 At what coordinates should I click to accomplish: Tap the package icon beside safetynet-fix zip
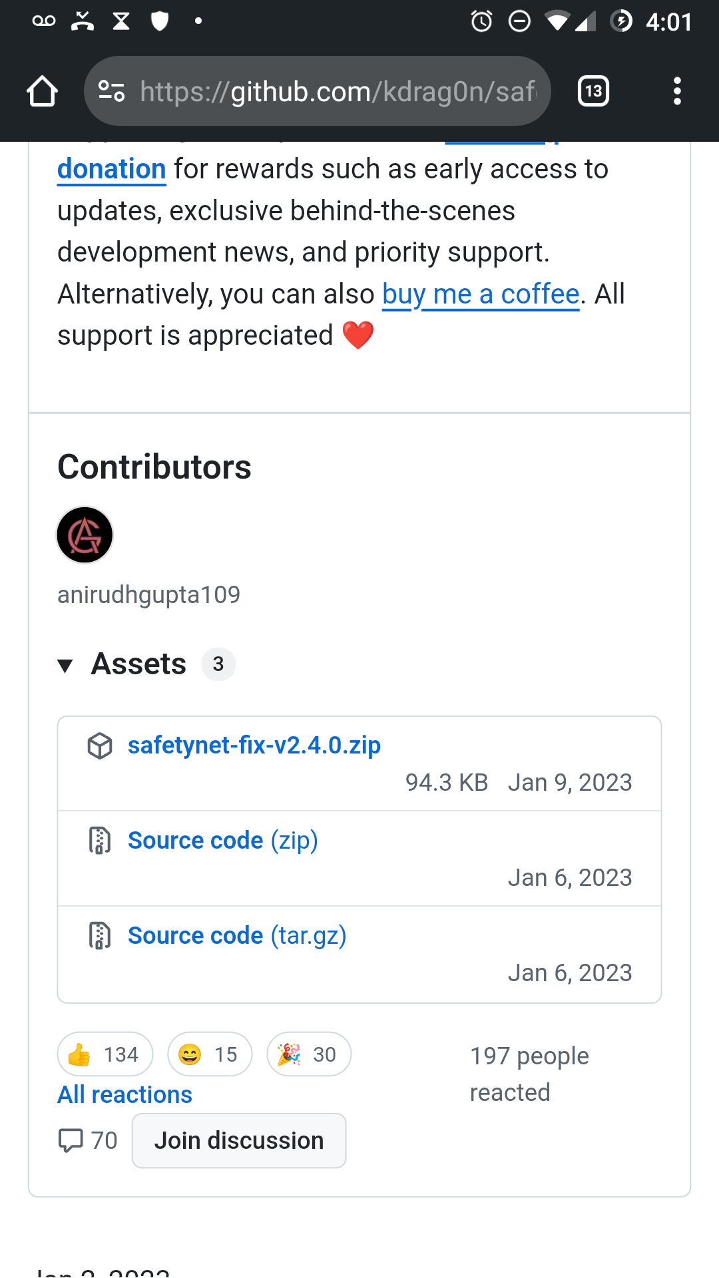pyautogui.click(x=100, y=745)
